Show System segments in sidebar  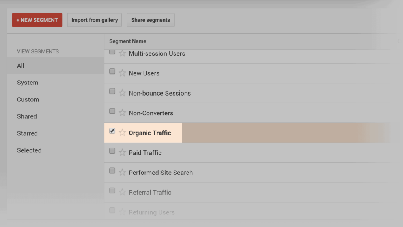(28, 83)
